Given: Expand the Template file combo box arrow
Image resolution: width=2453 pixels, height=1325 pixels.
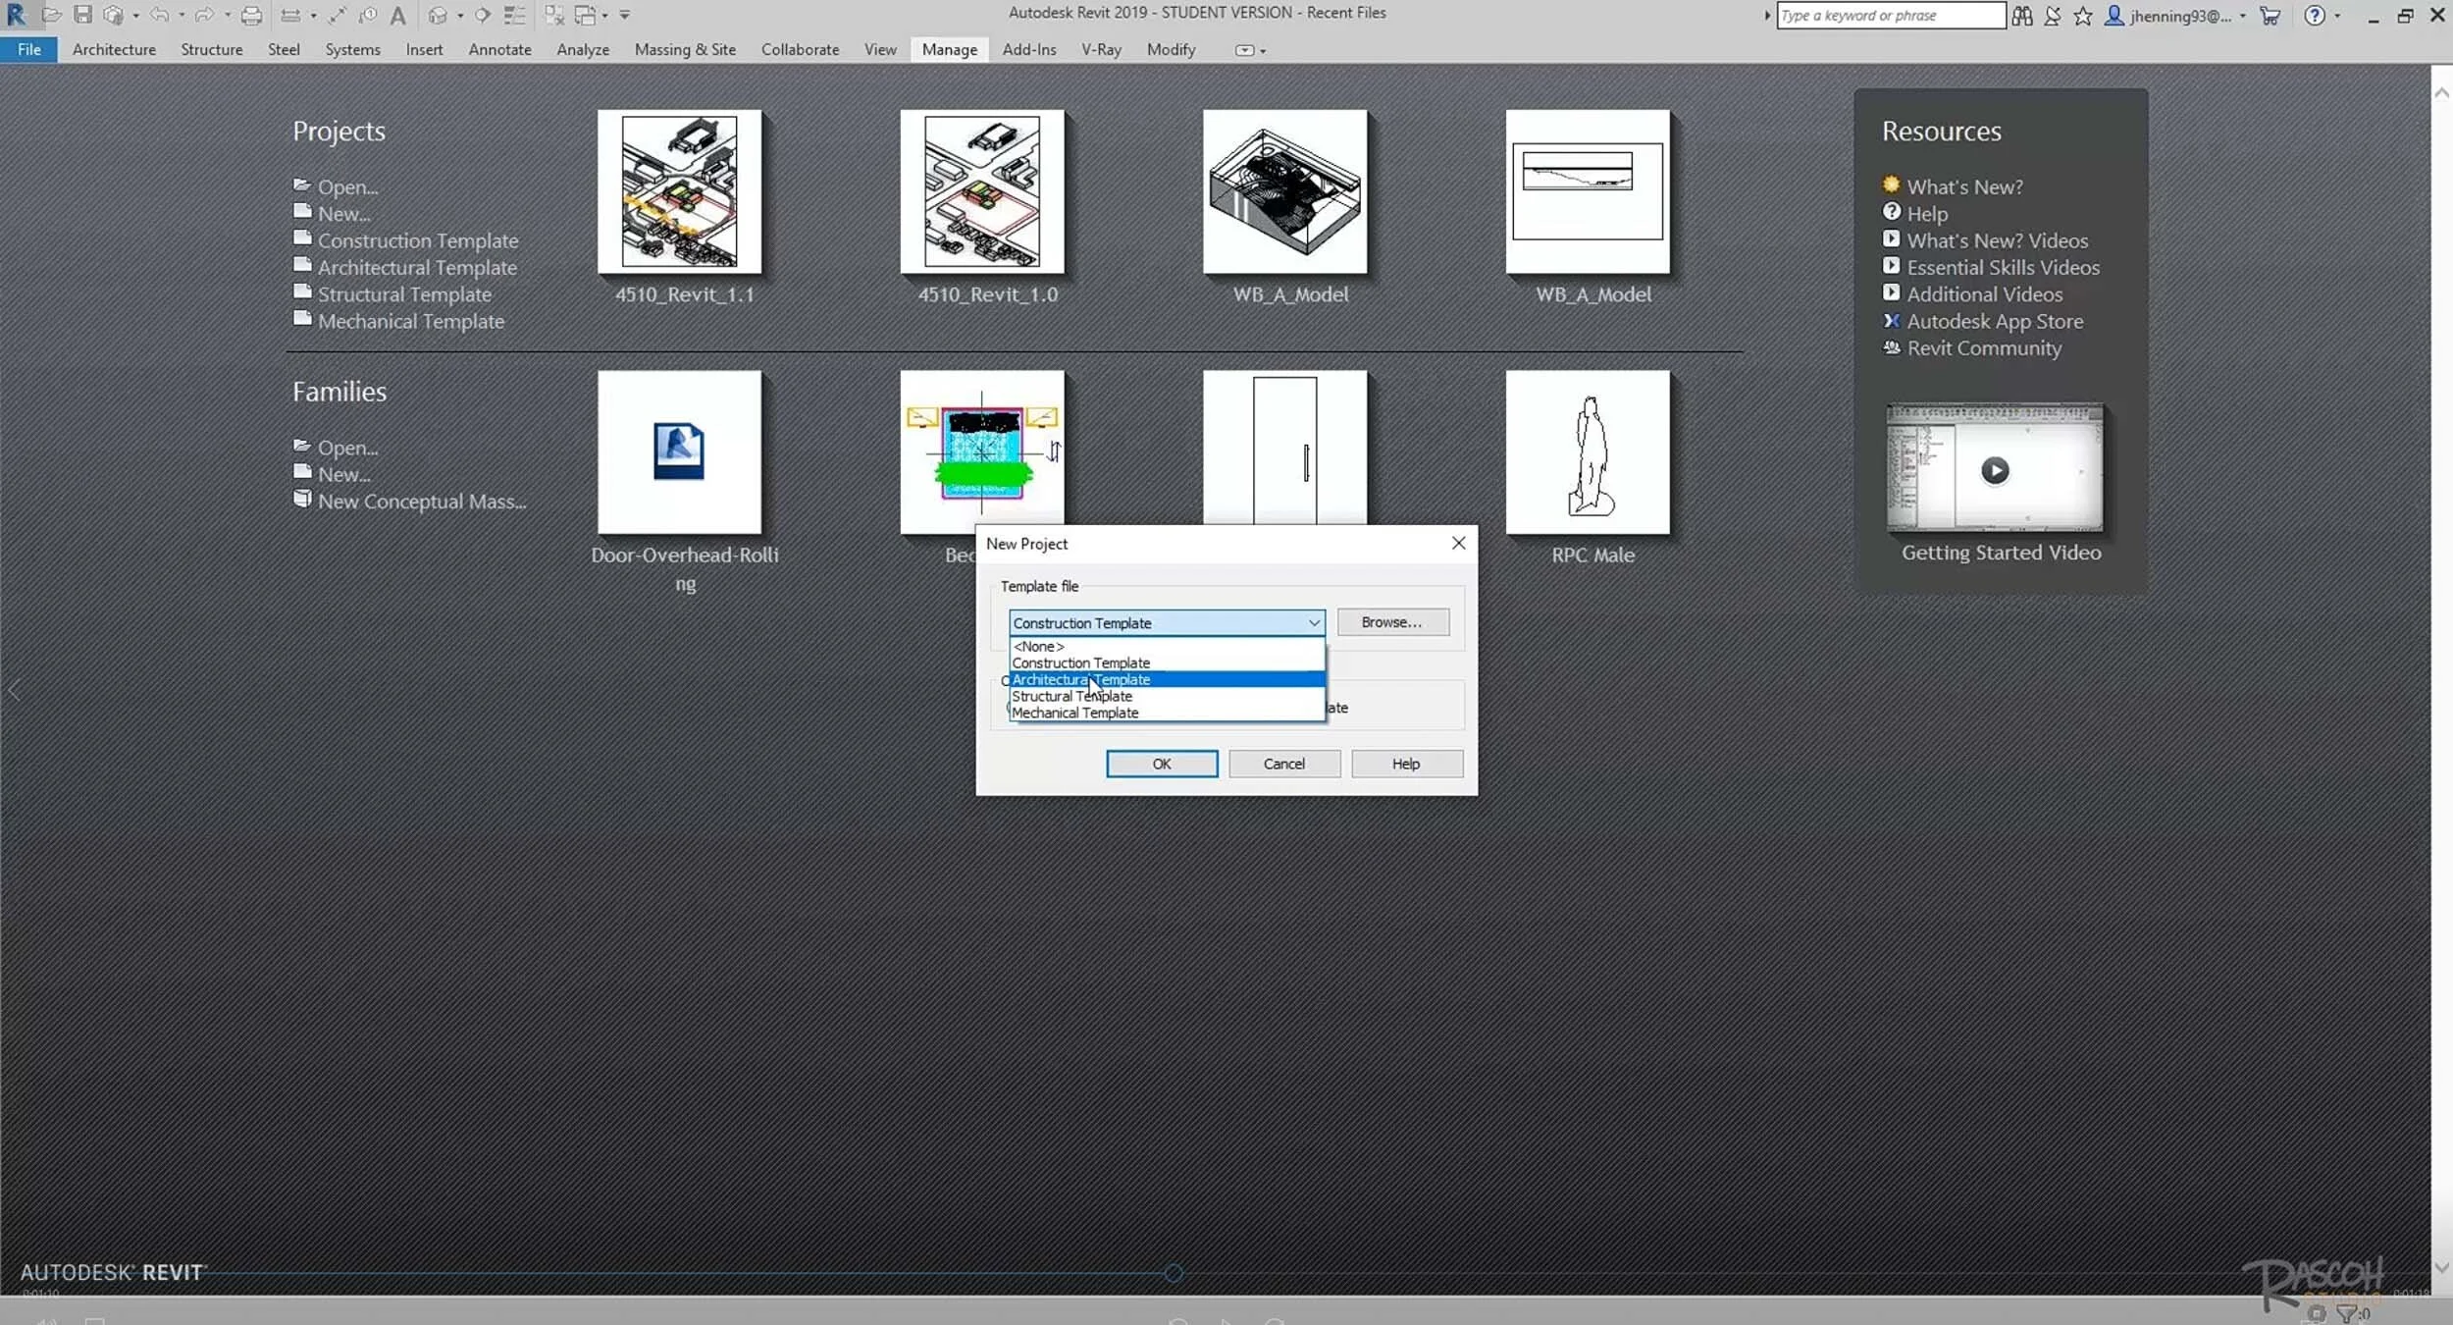Looking at the screenshot, I should click(x=1314, y=622).
